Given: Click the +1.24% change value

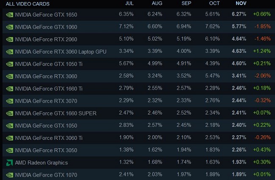Looking at the screenshot, I should (x=262, y=52).
